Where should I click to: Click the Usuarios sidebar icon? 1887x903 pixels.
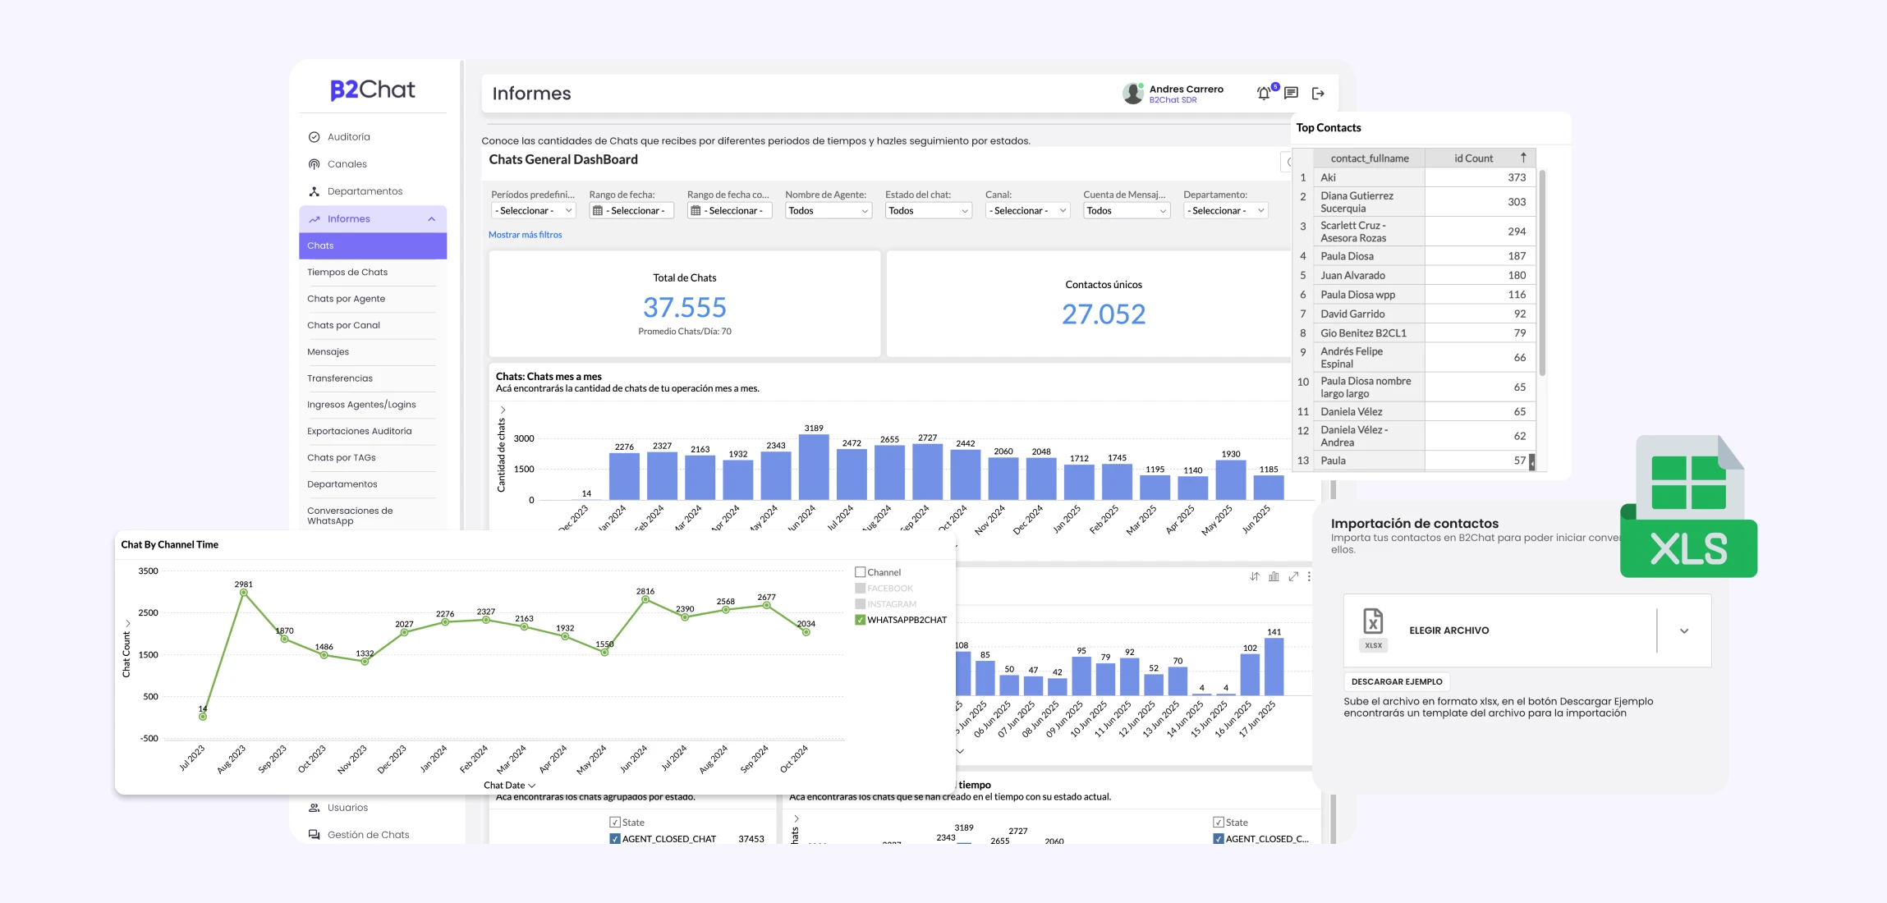[314, 808]
